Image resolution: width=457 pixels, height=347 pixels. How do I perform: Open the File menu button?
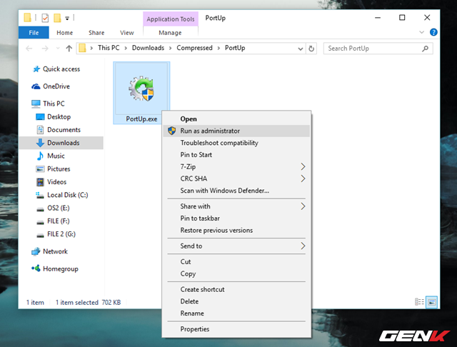(34, 32)
